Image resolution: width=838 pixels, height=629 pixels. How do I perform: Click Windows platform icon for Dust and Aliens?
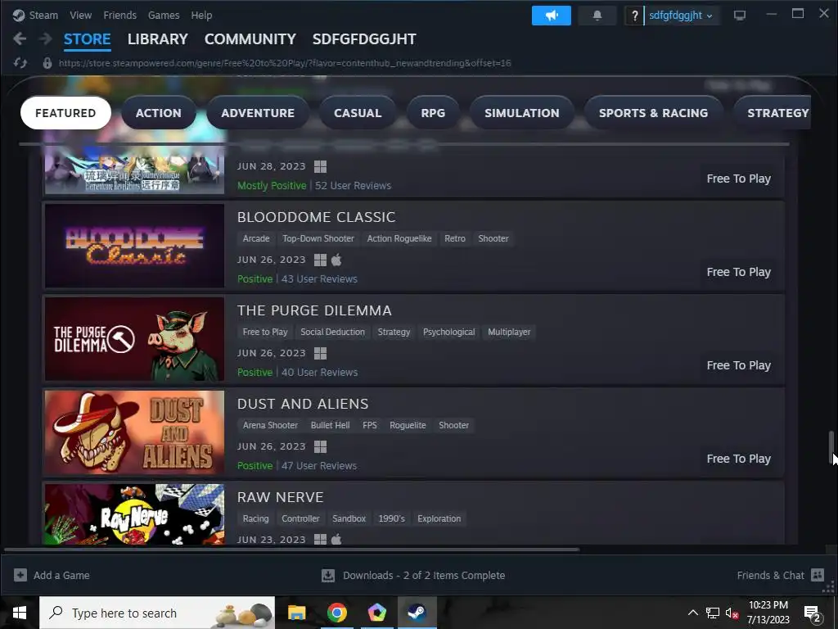click(x=320, y=446)
